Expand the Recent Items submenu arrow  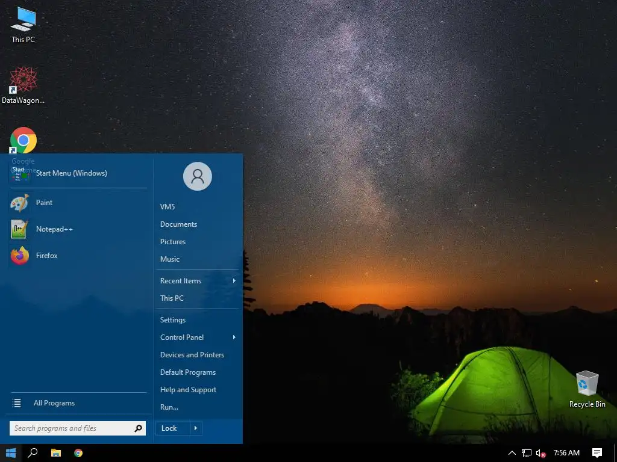point(234,280)
